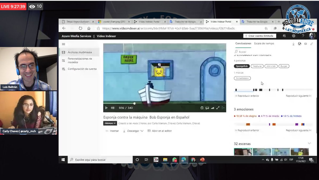Viewport: 319px width, 180px height.
Task: Mute the video player volume
Action: 113,108
